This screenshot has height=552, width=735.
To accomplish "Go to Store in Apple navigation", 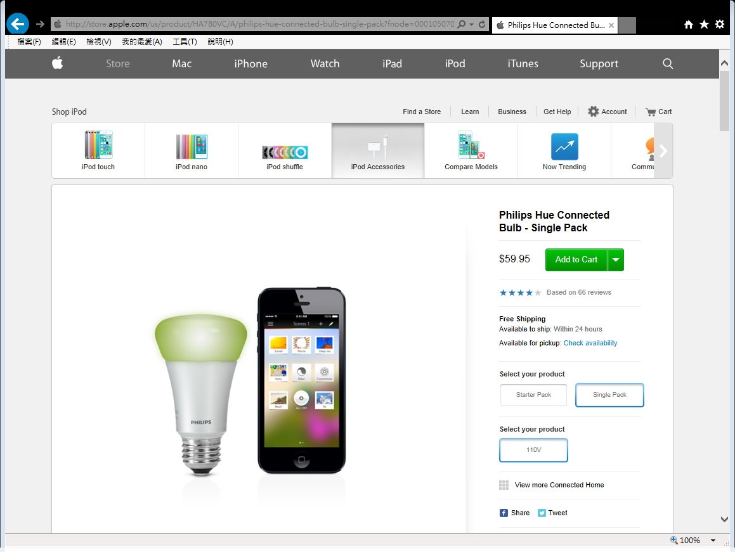I will pos(118,64).
